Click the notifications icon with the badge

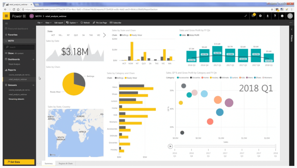pyautogui.click(x=253, y=16)
